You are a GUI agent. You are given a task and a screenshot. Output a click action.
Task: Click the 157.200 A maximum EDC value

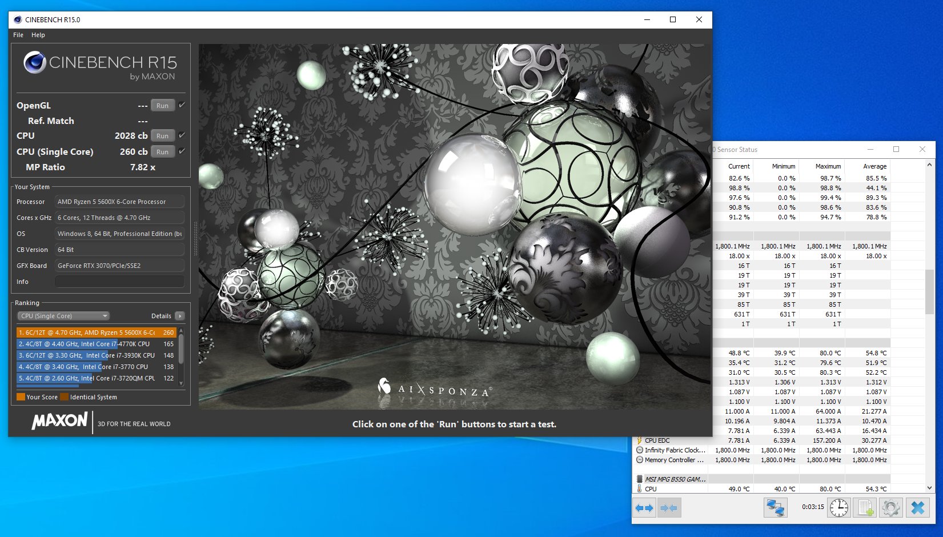pyautogui.click(x=826, y=440)
